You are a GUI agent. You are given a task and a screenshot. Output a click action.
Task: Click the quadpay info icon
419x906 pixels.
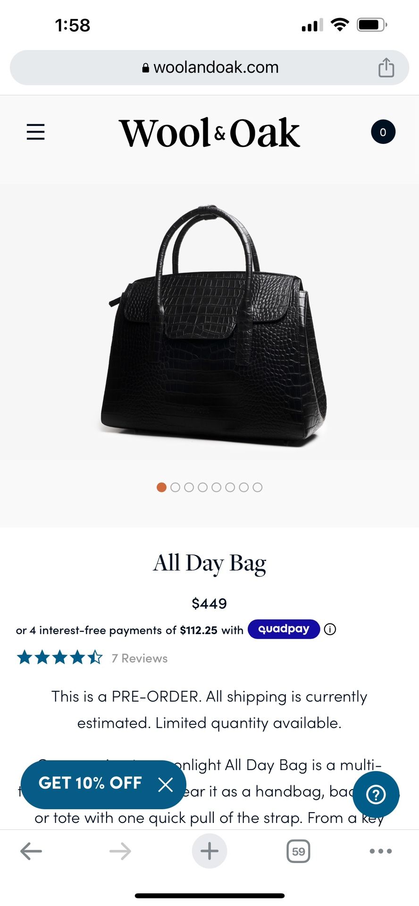pos(330,629)
